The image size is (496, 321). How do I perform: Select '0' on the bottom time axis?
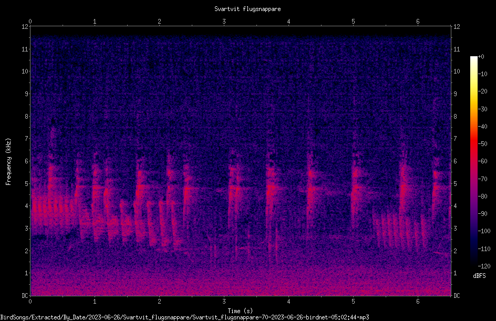[x=30, y=302]
